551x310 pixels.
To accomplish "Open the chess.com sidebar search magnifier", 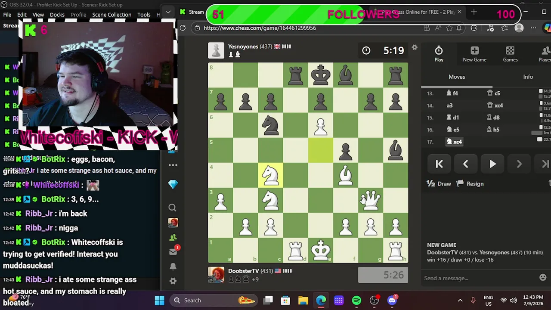I will point(172,208).
